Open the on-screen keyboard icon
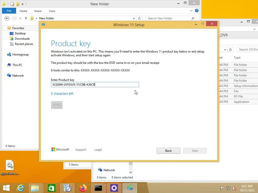 click(57, 105)
